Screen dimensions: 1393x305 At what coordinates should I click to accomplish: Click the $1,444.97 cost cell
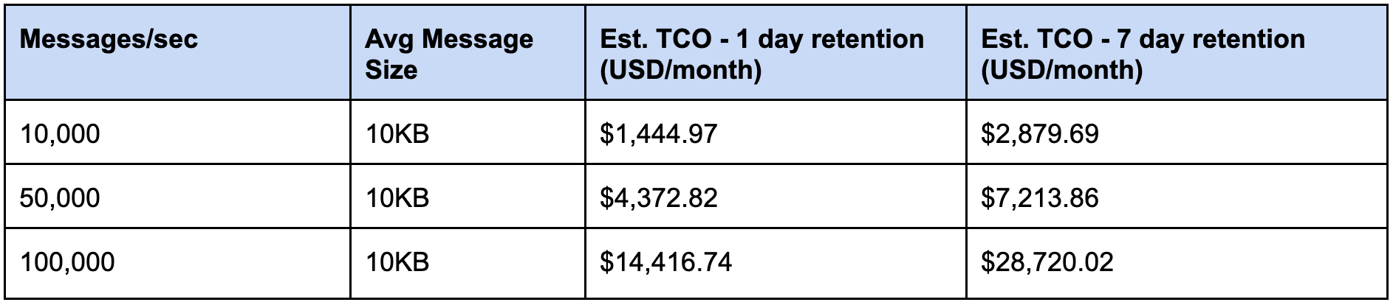pos(658,133)
